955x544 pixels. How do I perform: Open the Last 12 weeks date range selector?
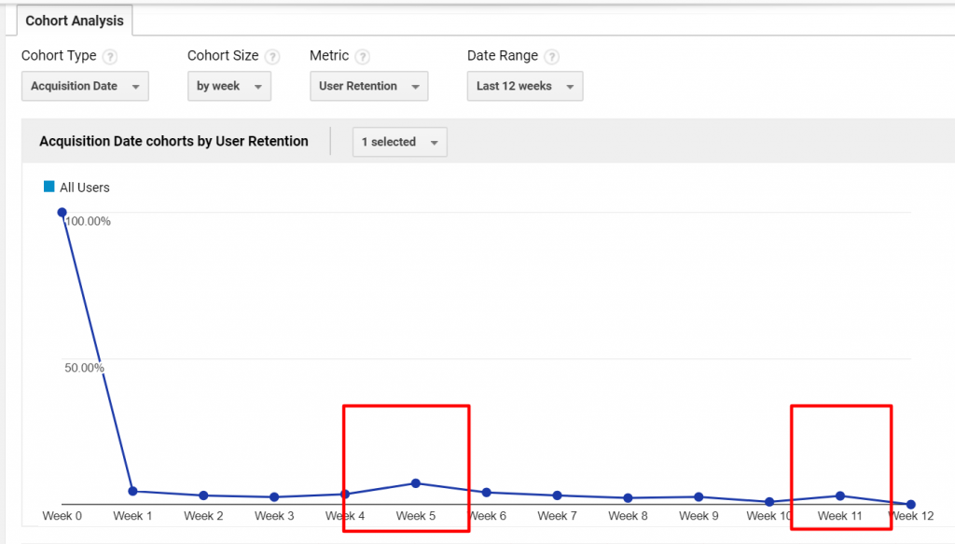[524, 86]
